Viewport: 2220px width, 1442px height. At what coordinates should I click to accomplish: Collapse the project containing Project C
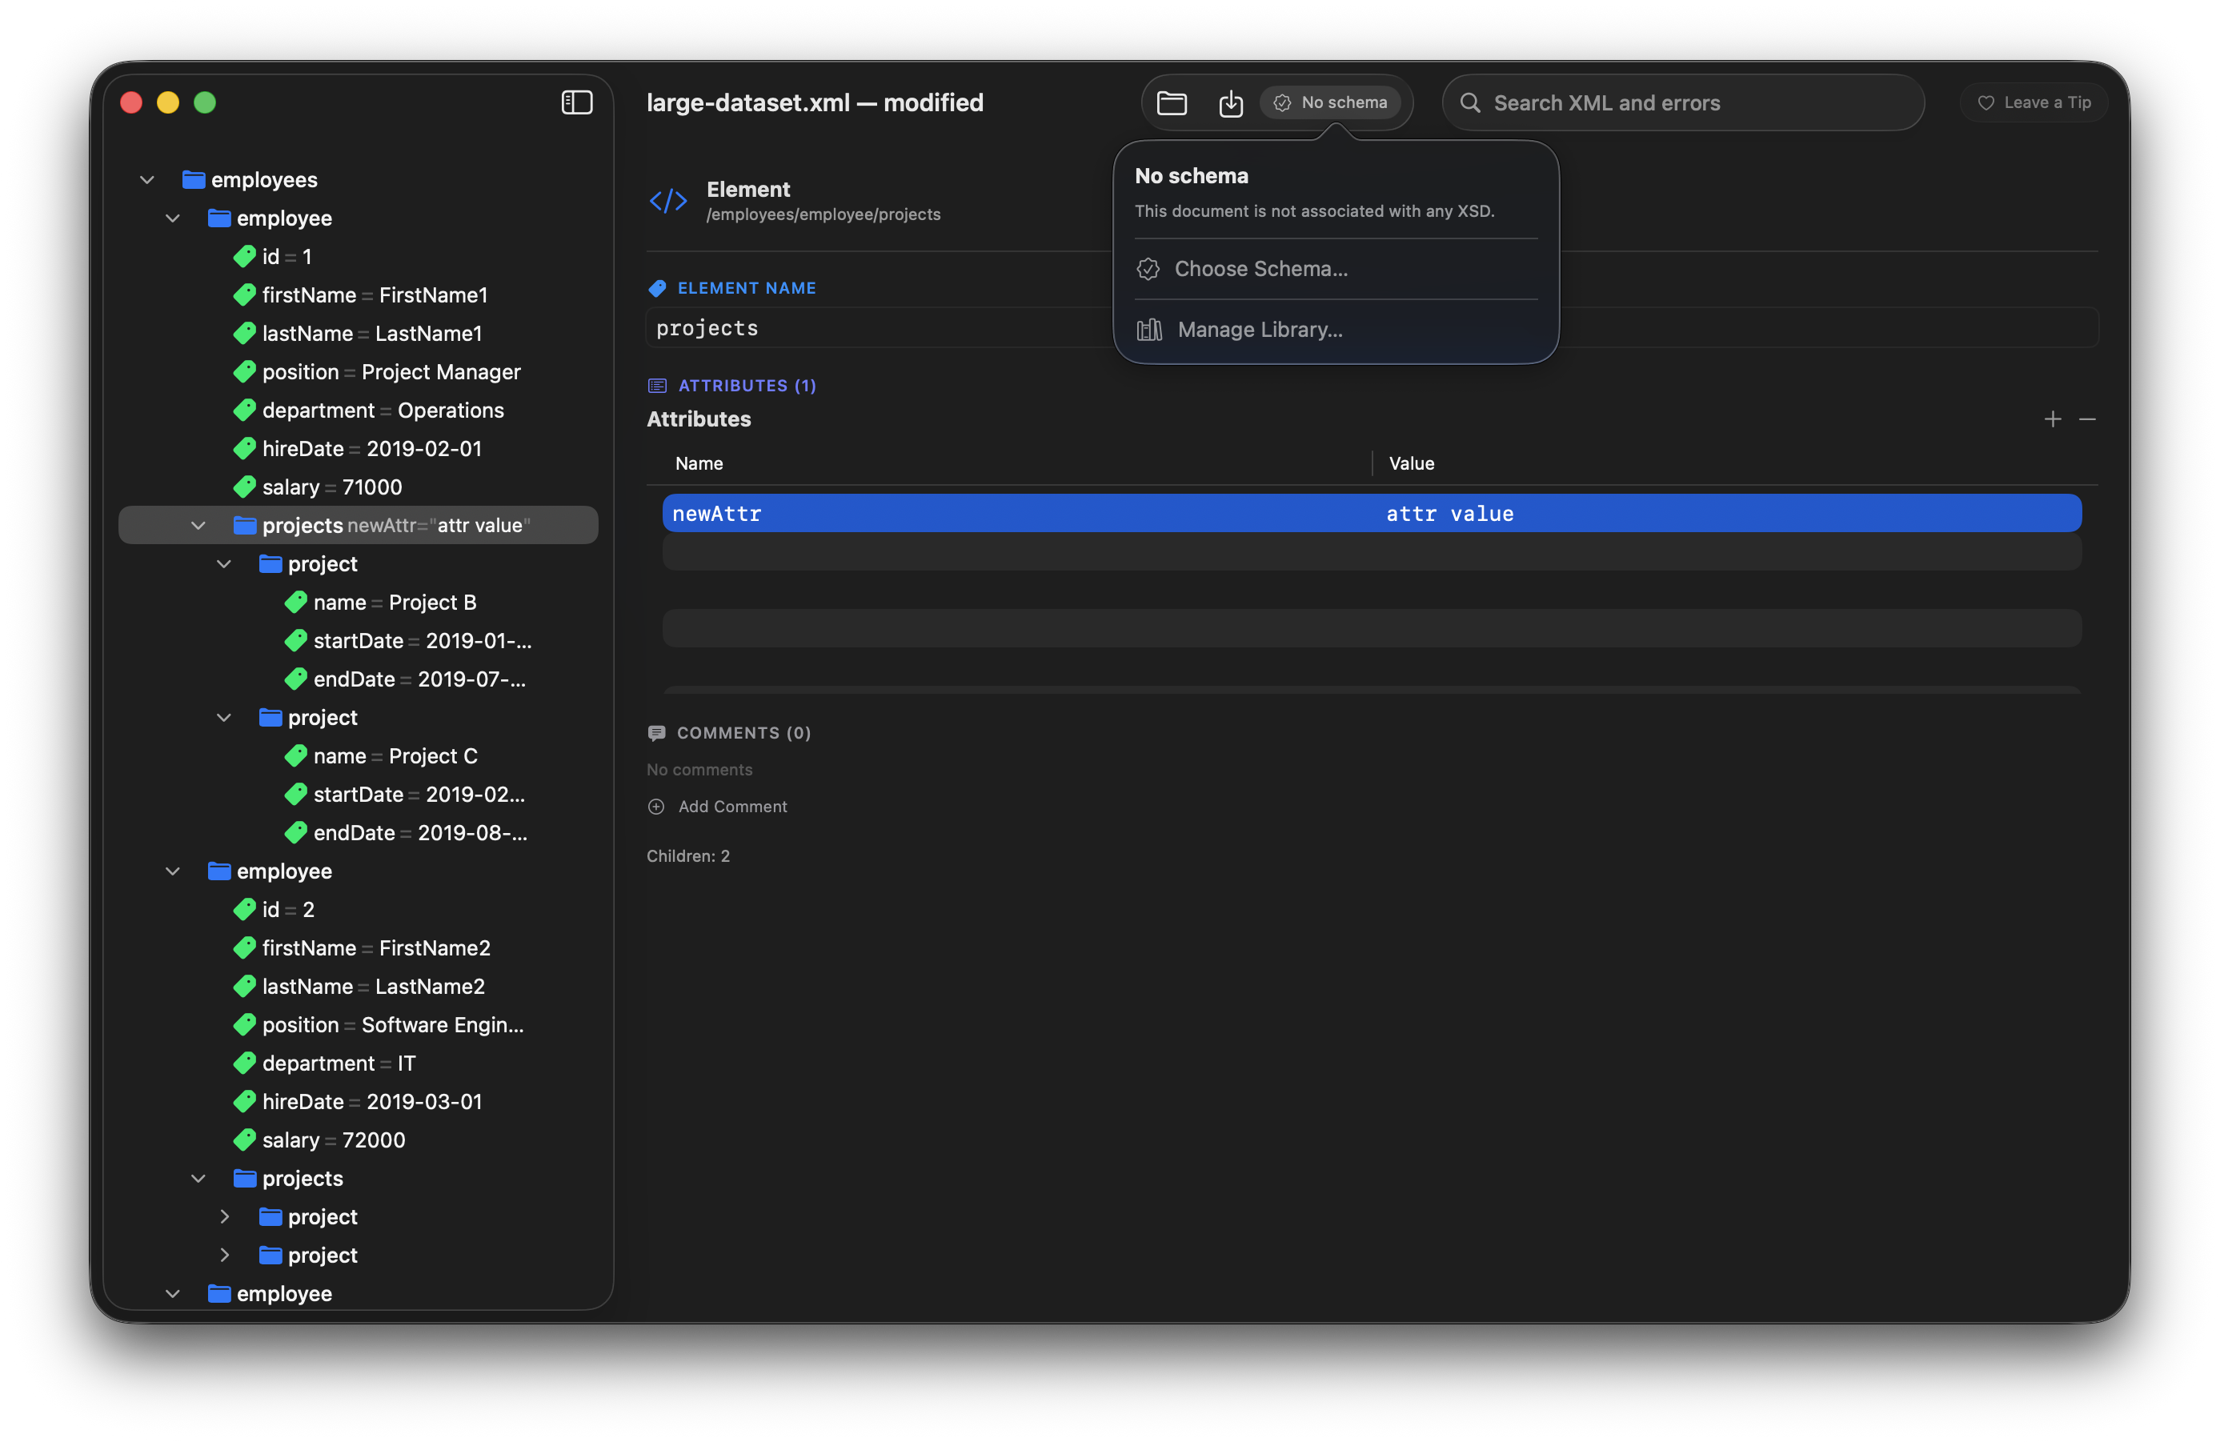tap(224, 719)
